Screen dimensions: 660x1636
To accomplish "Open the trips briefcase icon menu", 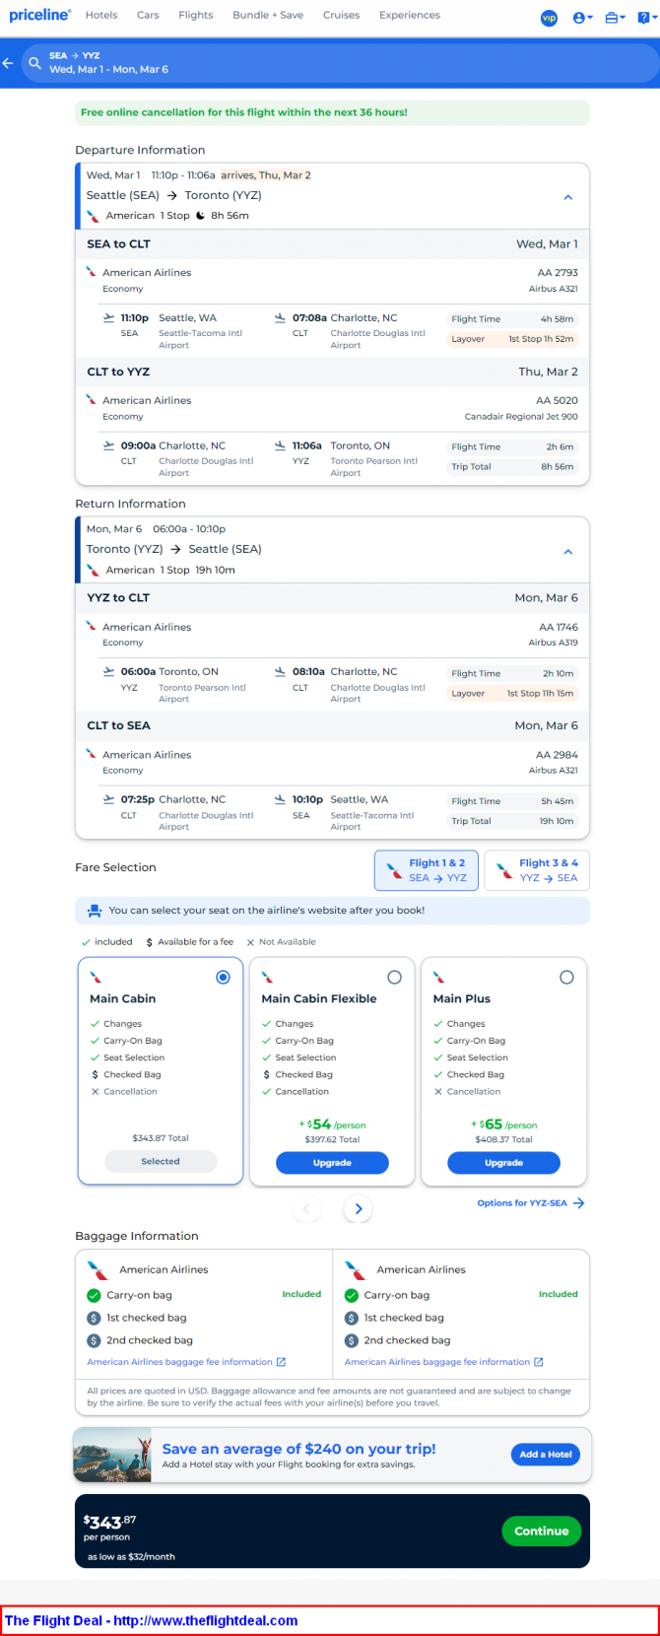I will pos(615,18).
